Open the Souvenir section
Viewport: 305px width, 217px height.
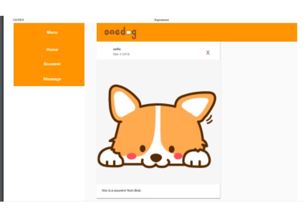(52, 64)
